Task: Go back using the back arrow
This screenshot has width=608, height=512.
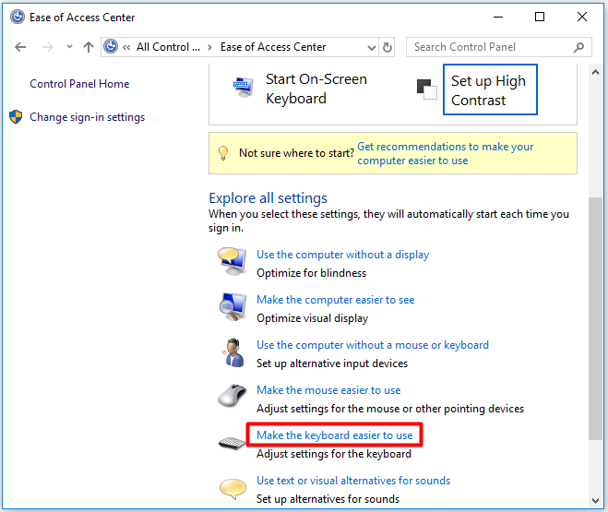Action: [20, 47]
